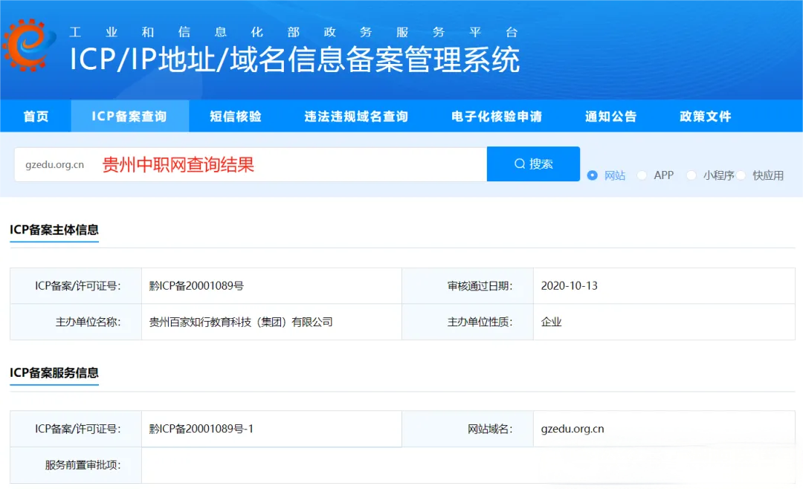The width and height of the screenshot is (803, 489).
Task: Click the ICP备案服务信息 heading
Action: 54,372
